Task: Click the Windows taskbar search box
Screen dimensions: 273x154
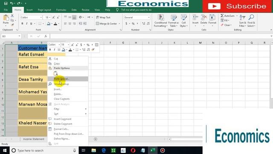Action: tap(44, 150)
